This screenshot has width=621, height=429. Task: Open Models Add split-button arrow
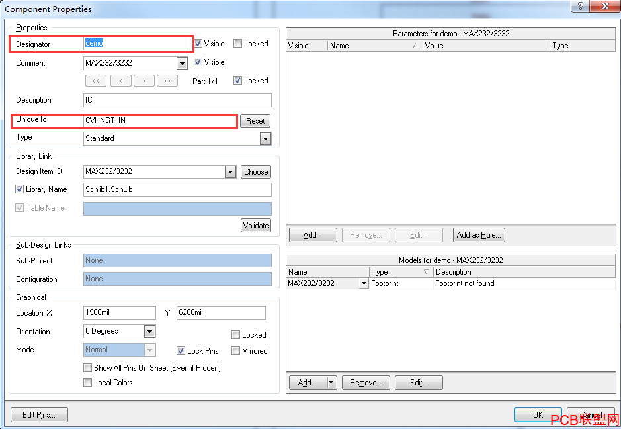tap(332, 383)
